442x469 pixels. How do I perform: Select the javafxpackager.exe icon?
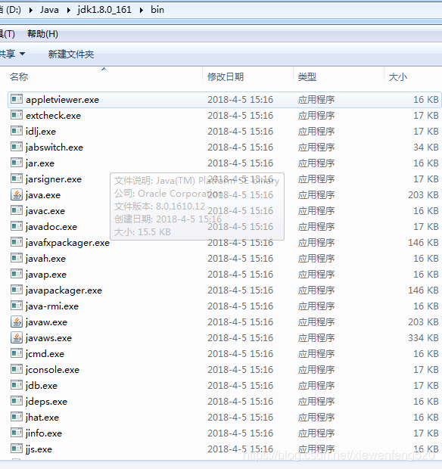pos(17,242)
